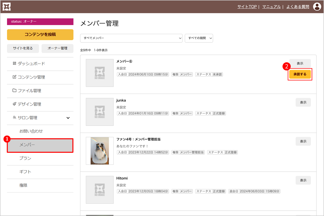Viewport: 324px width, 216px height.
Task: Click the コンテンツを投稿 button
Action: [x=40, y=35]
